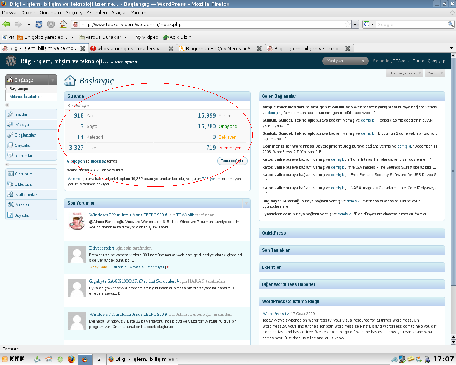Click the TEAkolik teacup avatar thumbnail

click(77, 221)
